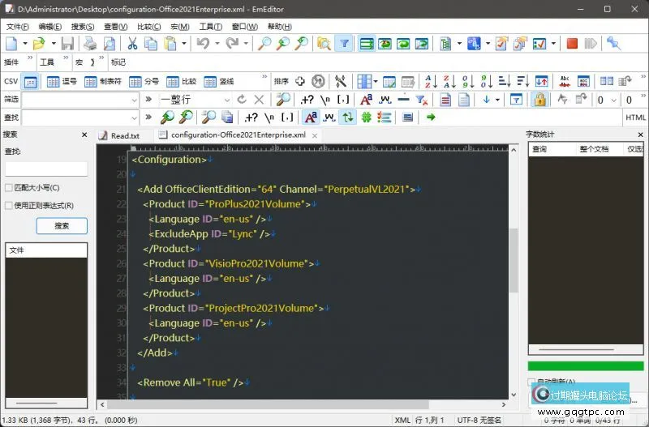Click the Undo arrow icon
Screen dimensions: 649x427
[x=202, y=44]
